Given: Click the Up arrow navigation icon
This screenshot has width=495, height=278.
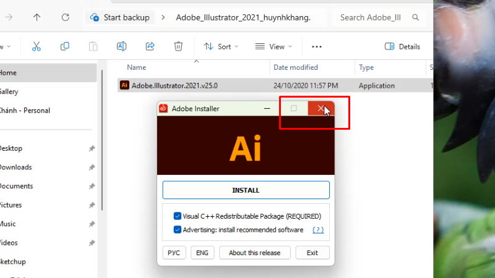Looking at the screenshot, I should (37, 17).
